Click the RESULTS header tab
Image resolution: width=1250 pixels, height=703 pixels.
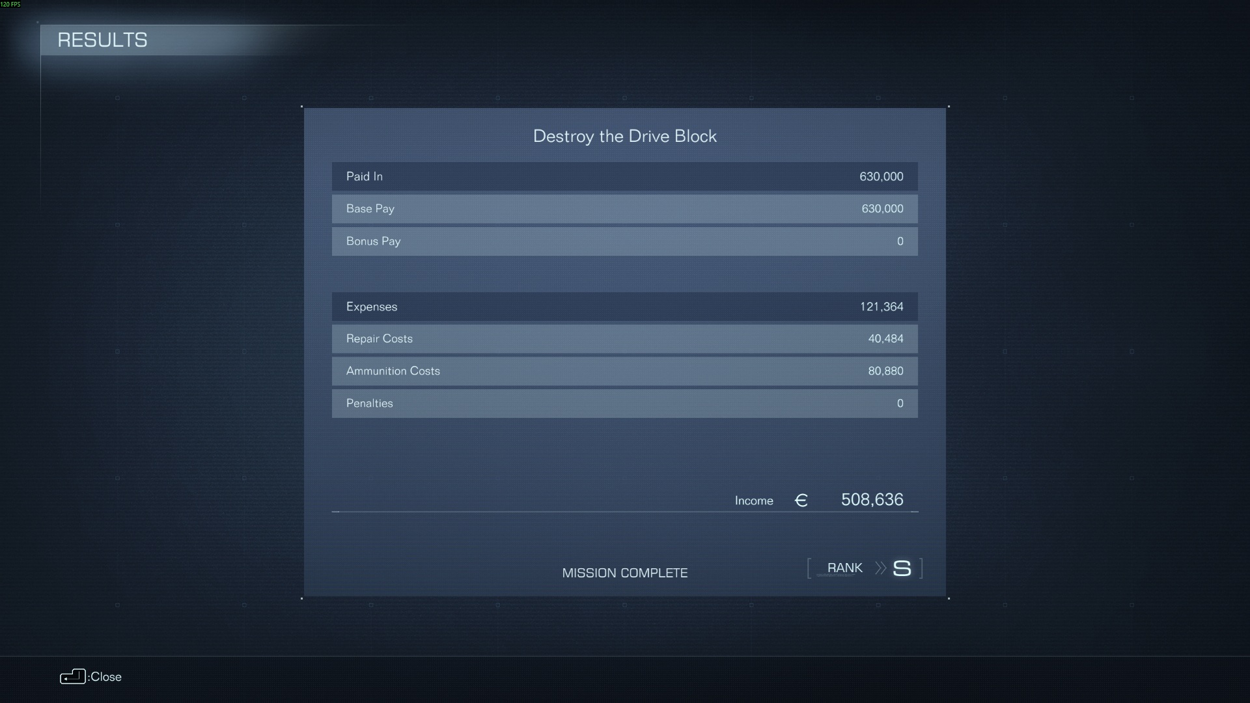[x=102, y=40]
